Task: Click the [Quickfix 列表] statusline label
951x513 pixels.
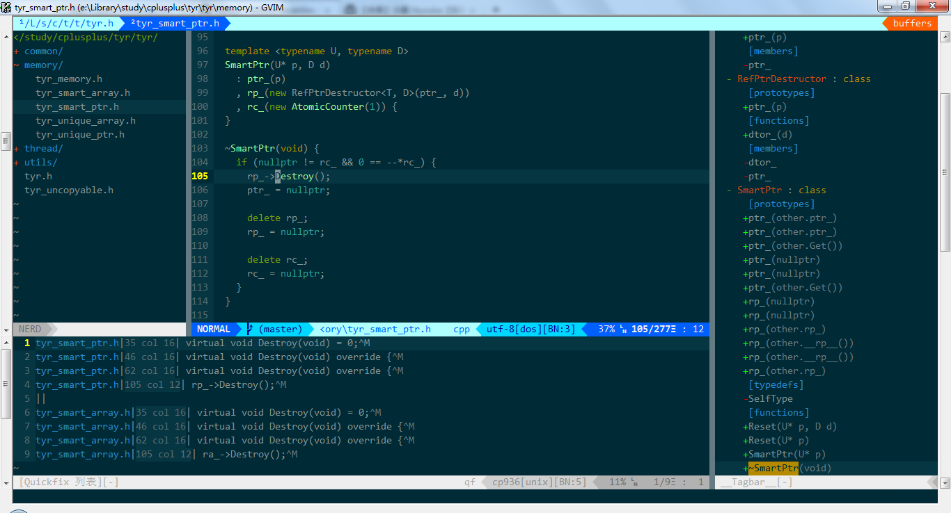Action: (69, 482)
